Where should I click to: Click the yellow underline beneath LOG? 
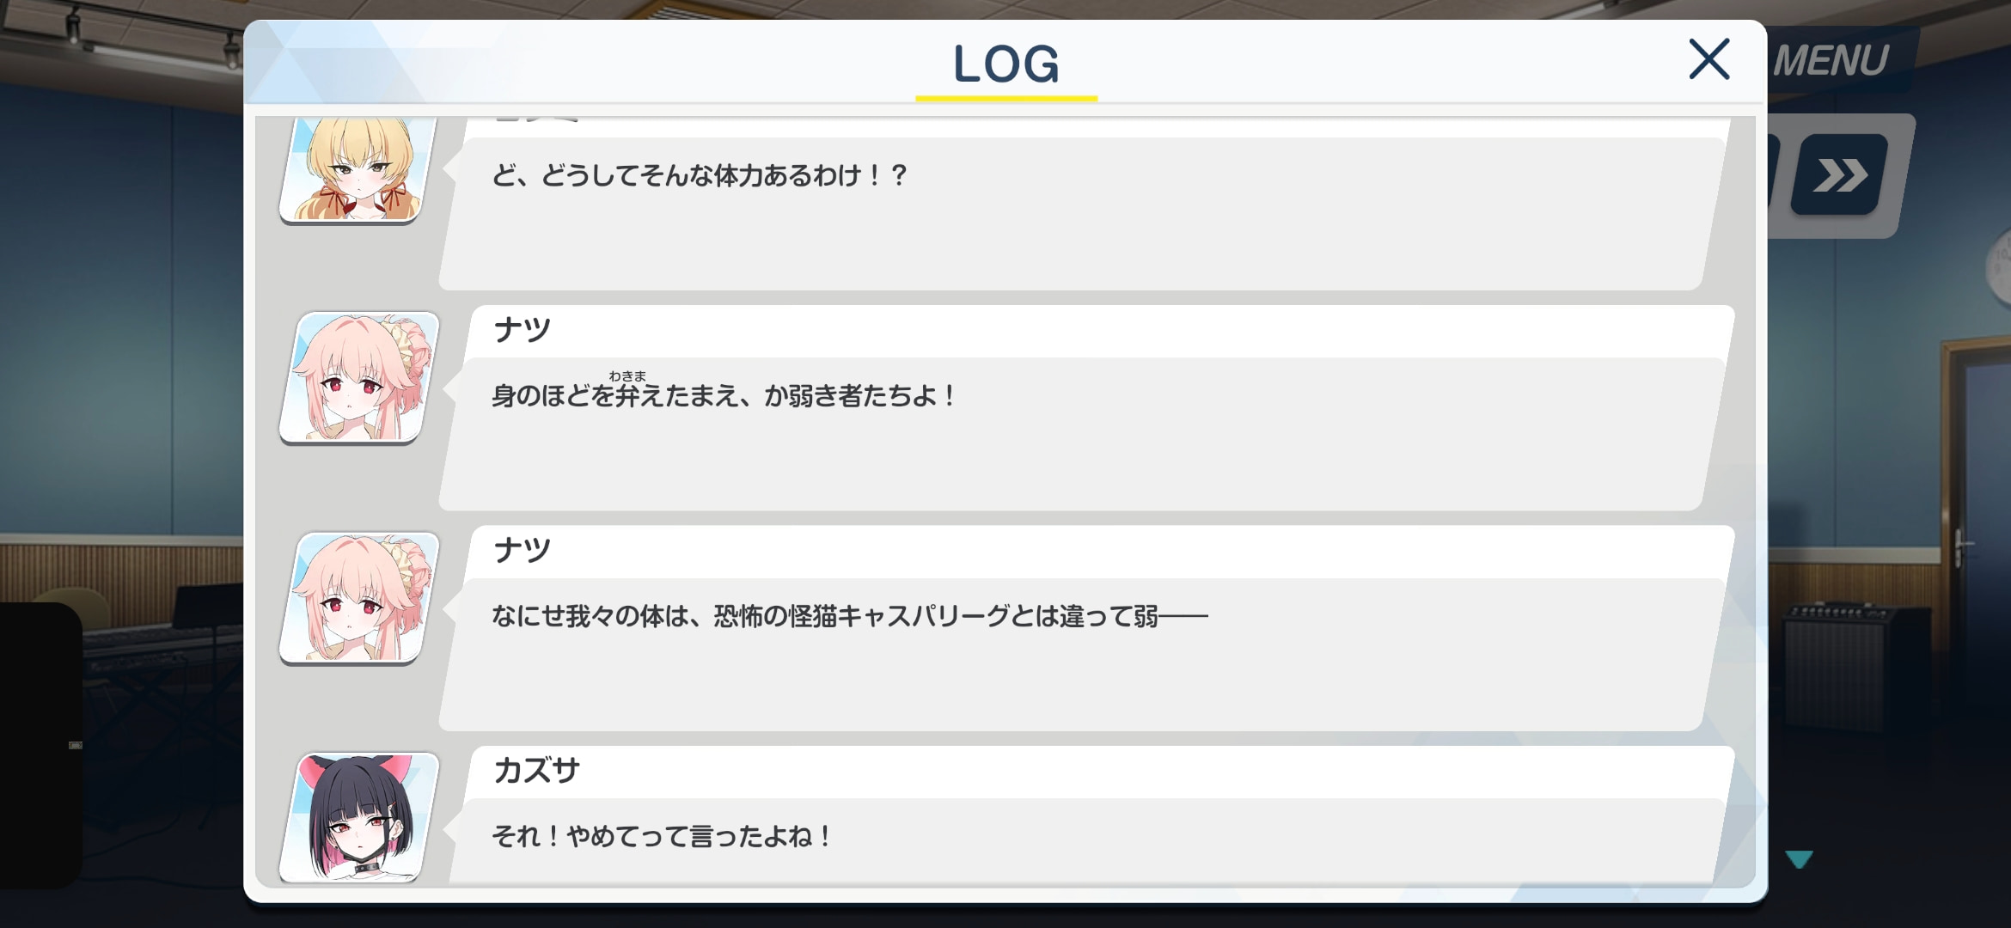pos(1006,98)
